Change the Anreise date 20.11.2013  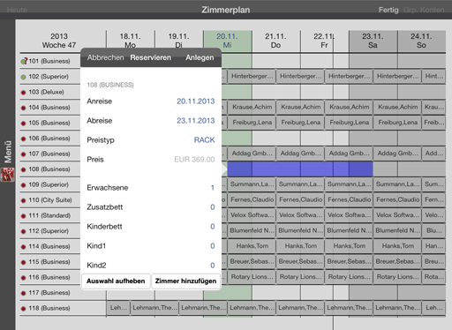196,101
